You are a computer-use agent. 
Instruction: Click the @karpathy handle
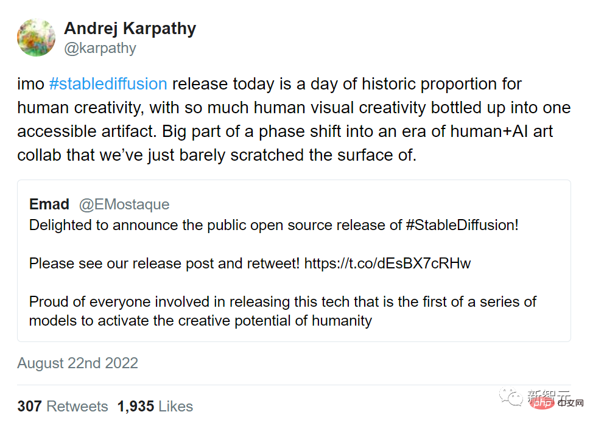100,48
